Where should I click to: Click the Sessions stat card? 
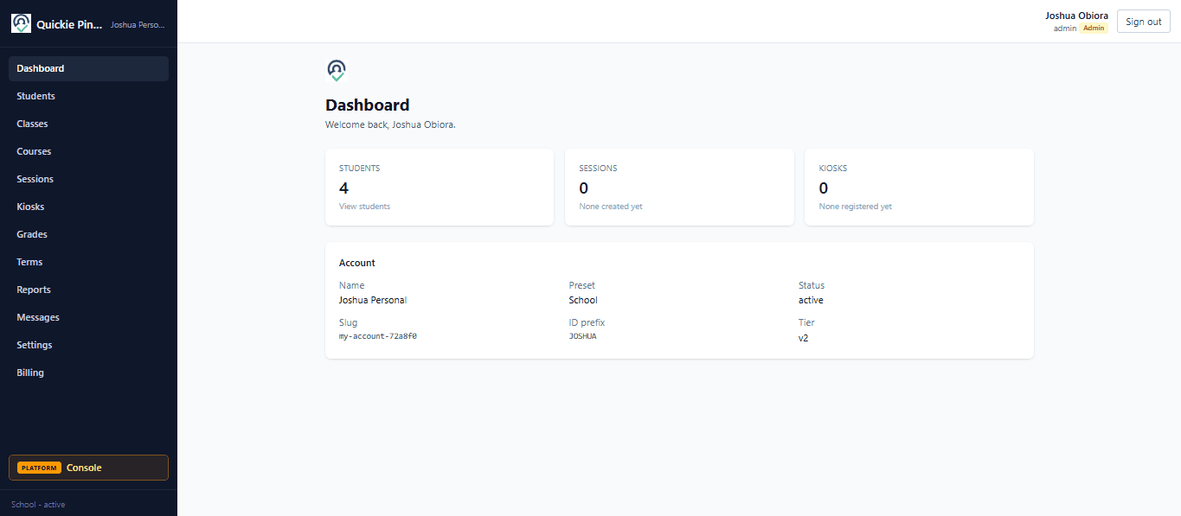pos(679,187)
